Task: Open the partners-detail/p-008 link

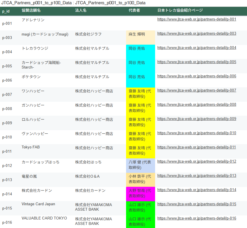Action: pyautogui.click(x=197, y=105)
